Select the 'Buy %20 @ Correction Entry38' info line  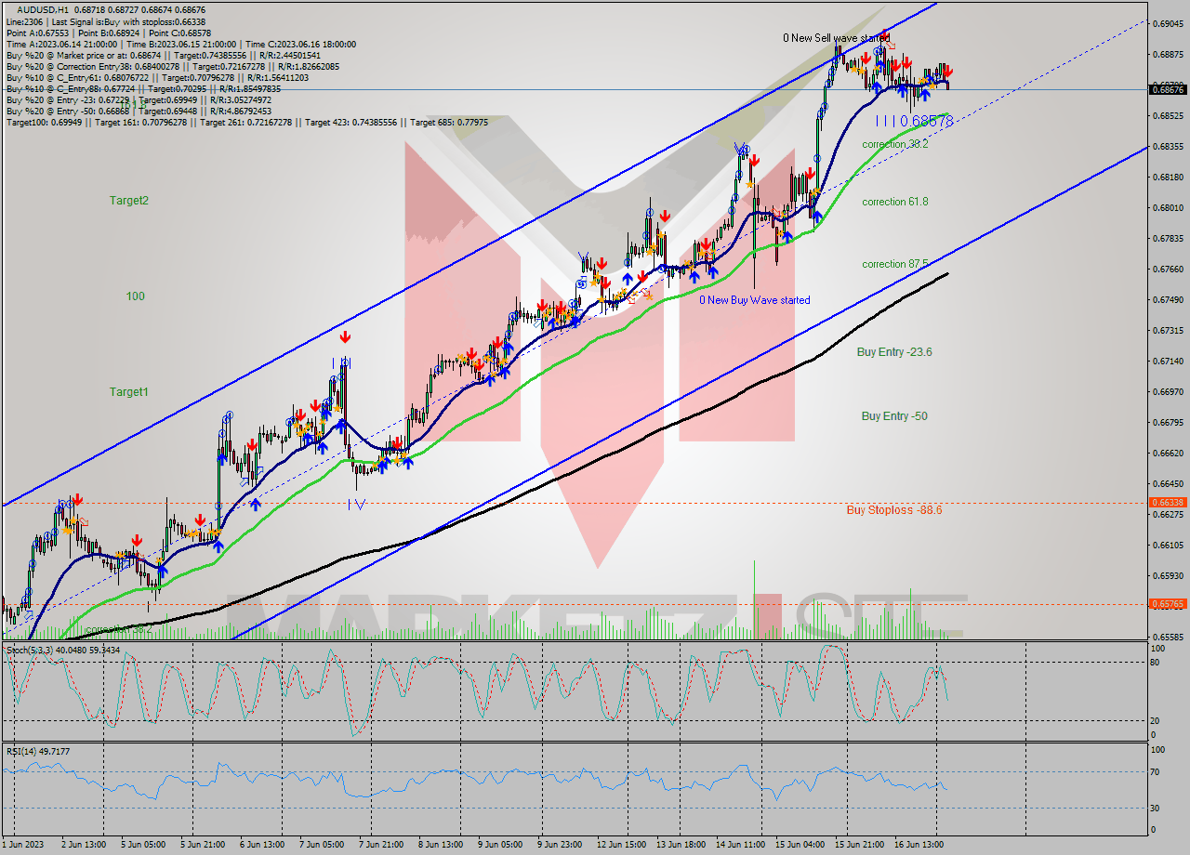tap(173, 66)
